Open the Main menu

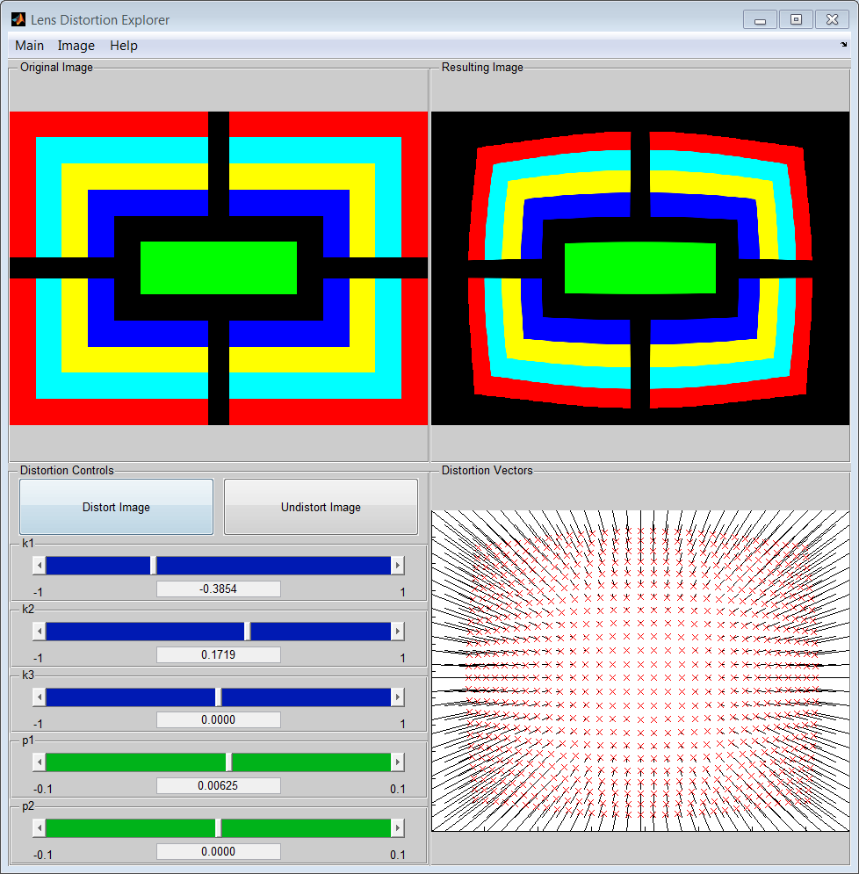click(30, 46)
